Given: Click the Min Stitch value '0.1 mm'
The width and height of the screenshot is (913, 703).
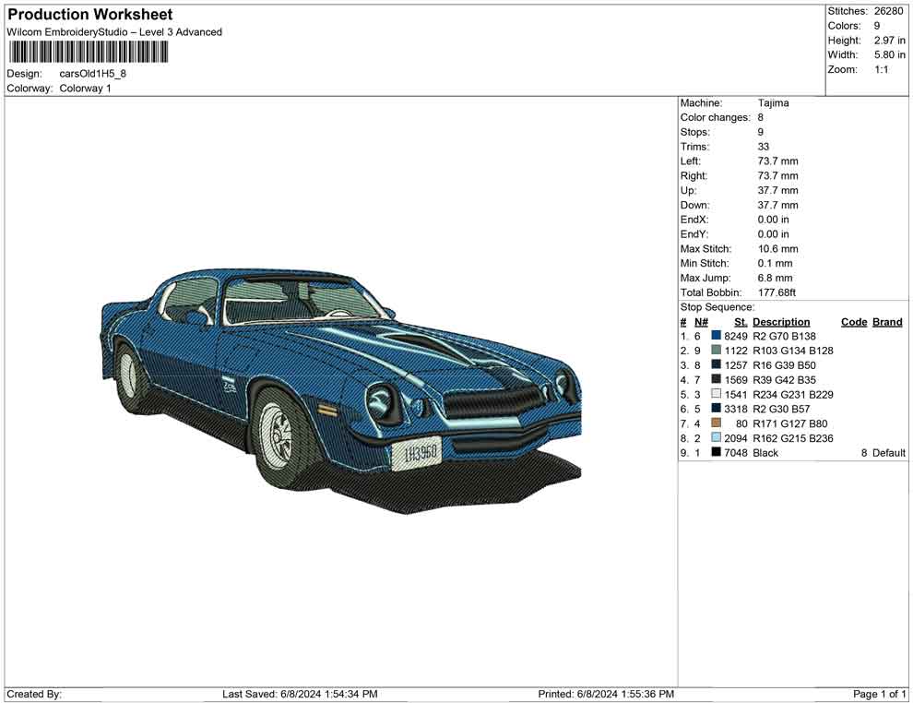Looking at the screenshot, I should point(775,263).
